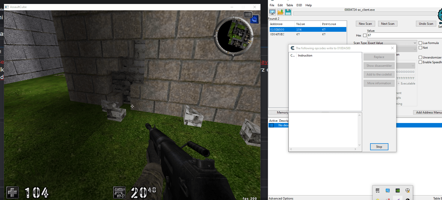The image size is (442, 200).
Task: Open Advanced Options at the bottom
Action: pos(281,198)
